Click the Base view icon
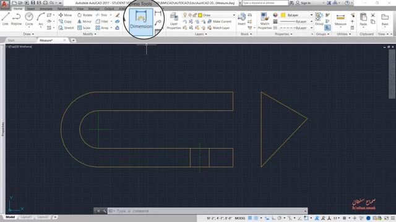This screenshot has height=222, width=396. coord(385,20)
